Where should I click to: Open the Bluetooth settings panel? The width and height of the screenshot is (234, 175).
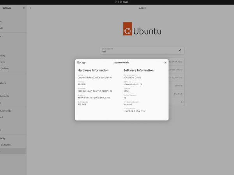(3, 28)
